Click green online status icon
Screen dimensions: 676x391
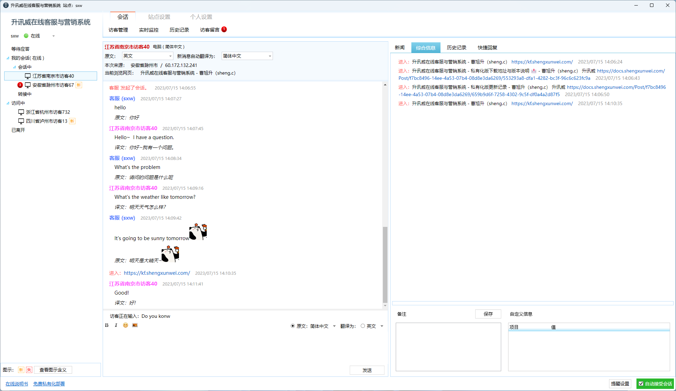click(x=26, y=36)
